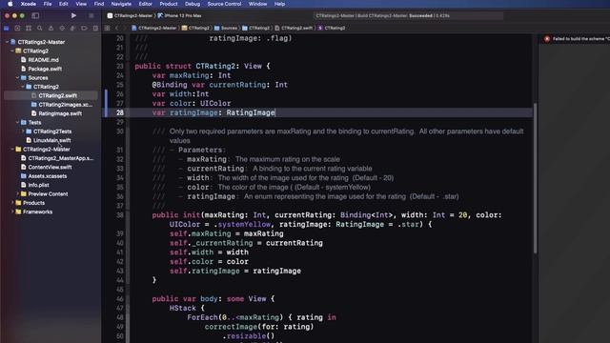Collapse the CTRating2 subfolder under Sources
This screenshot has width=610, height=343.
coord(23,87)
